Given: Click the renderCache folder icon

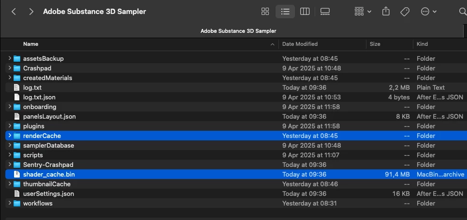Looking at the screenshot, I should point(17,136).
